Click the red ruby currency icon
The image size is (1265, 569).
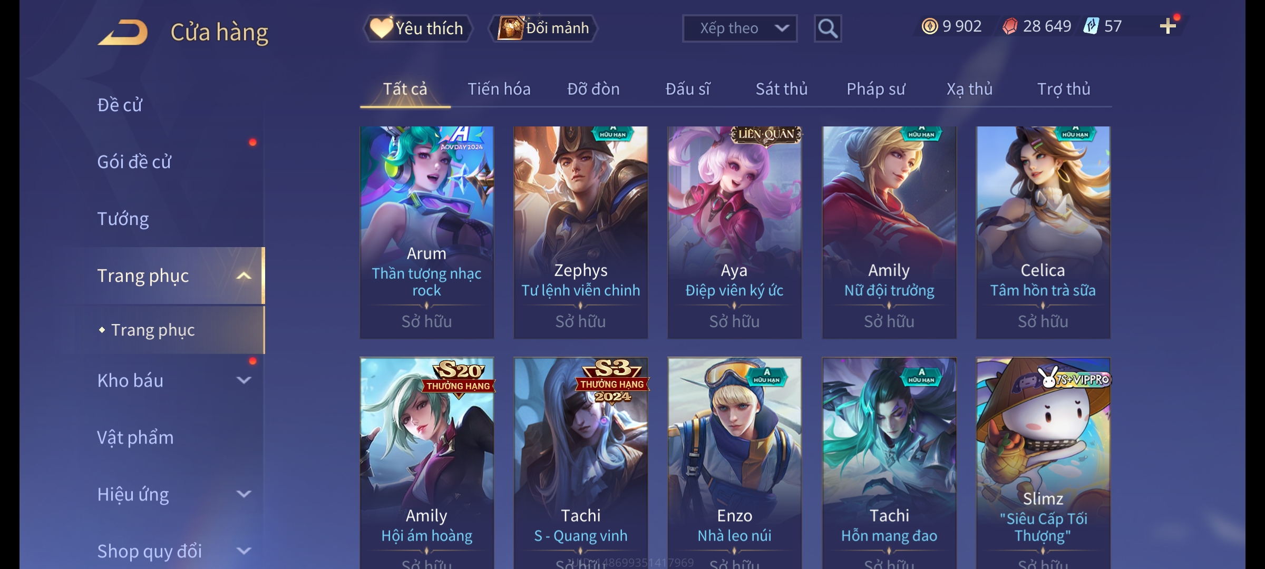1010,26
